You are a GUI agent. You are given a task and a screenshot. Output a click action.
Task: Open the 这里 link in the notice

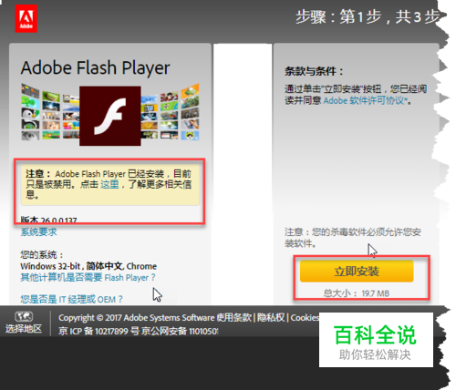(x=109, y=184)
